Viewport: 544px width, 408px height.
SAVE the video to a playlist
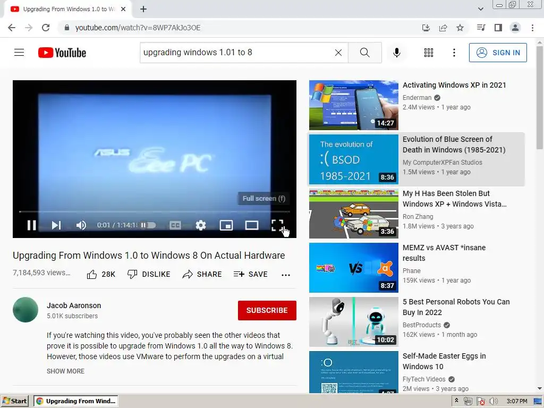(x=251, y=275)
